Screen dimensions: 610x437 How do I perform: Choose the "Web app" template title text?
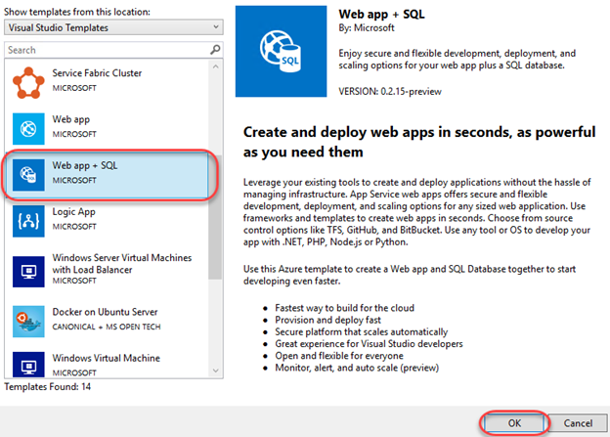click(x=71, y=119)
